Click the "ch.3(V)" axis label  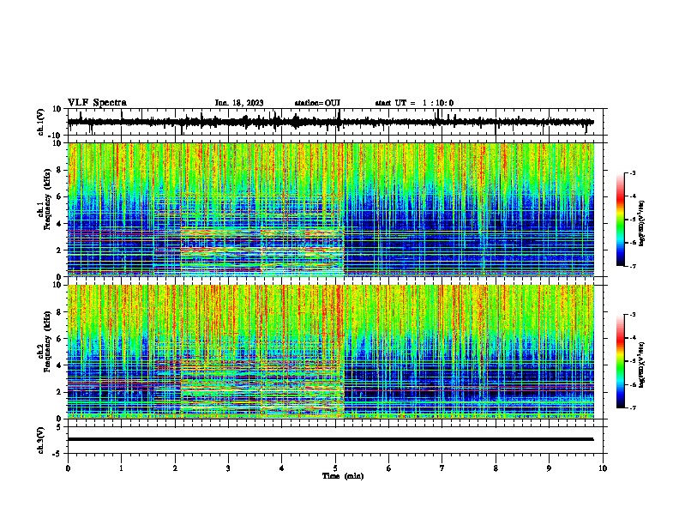tap(41, 440)
